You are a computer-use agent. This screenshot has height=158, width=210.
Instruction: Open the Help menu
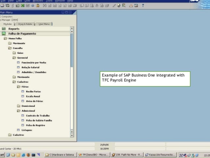pos(70,1)
